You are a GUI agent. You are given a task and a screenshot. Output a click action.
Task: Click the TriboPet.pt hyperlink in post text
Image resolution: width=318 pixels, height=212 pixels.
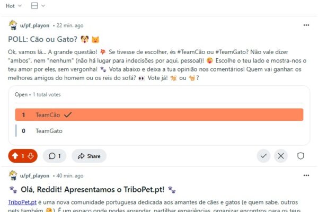(x=22, y=202)
